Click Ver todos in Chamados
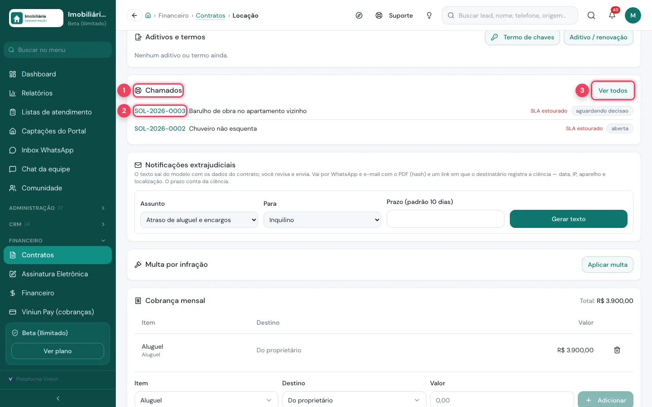The image size is (652, 407). 613,90
